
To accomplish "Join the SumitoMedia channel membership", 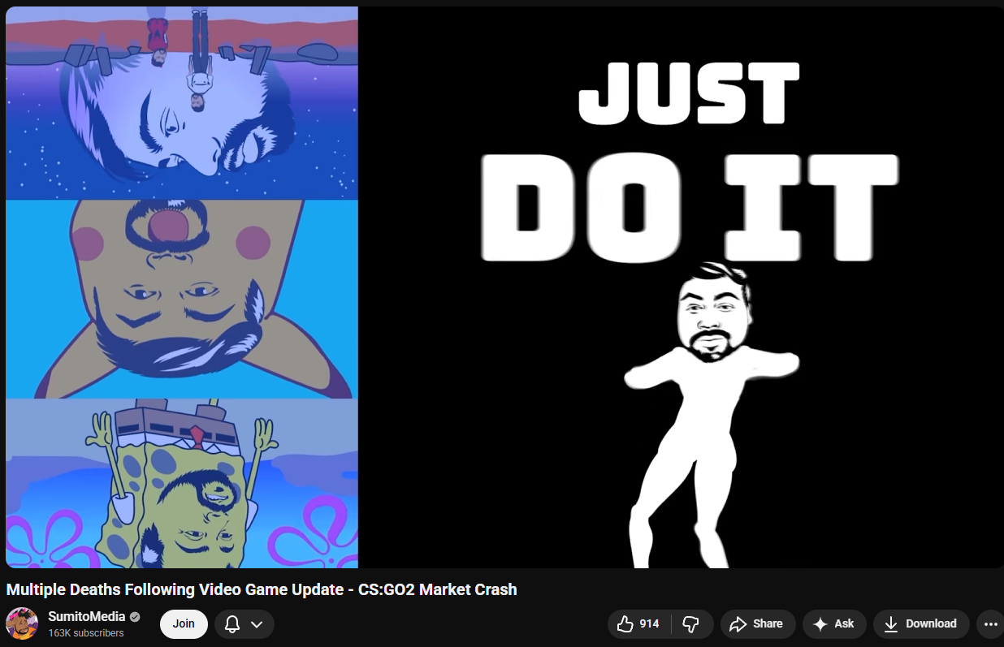I will 184,623.
